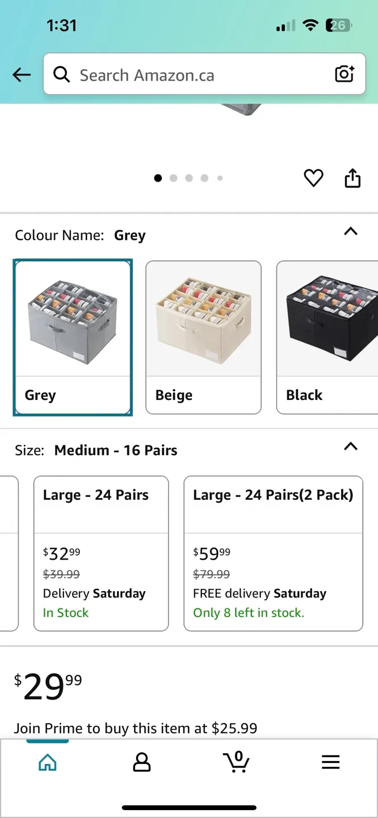Image resolution: width=378 pixels, height=818 pixels.
Task: Open the Home tab in bottom navigation
Action: (x=48, y=763)
